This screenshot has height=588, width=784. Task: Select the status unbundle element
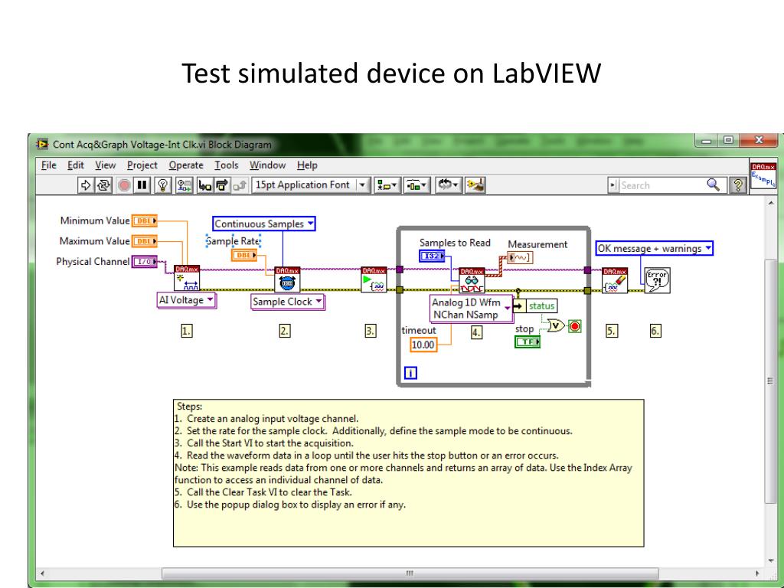[x=535, y=306]
